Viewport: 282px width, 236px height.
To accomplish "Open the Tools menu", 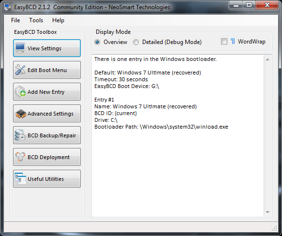I will pos(36,20).
